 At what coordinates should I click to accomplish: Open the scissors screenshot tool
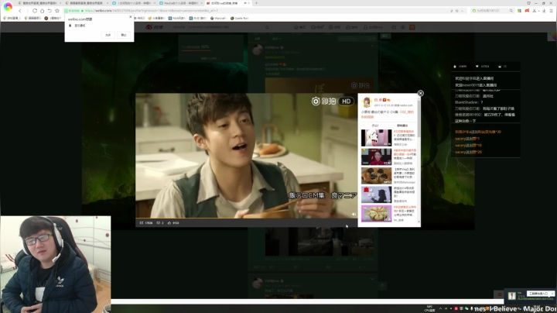pos(535,11)
